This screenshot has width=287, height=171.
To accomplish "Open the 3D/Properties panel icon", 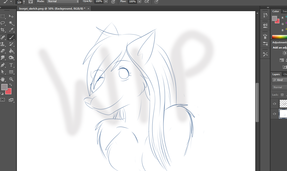I will (265, 25).
